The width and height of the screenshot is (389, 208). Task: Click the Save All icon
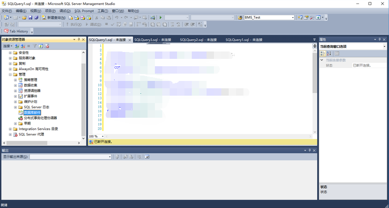click(36, 18)
